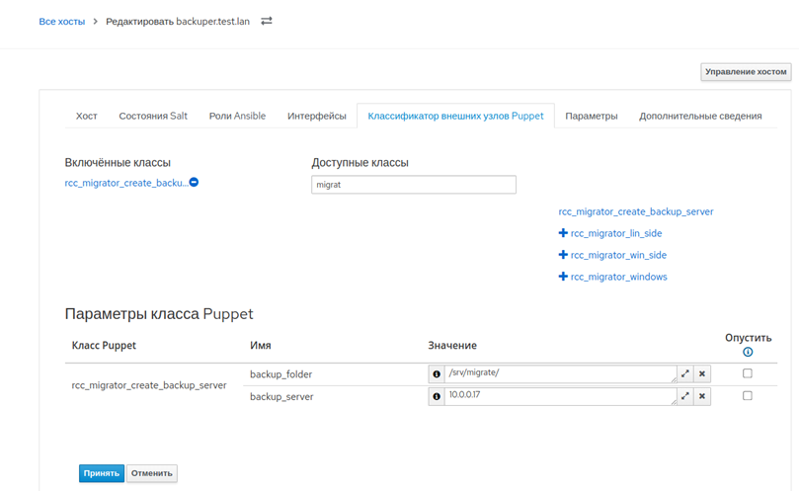Open Управление хостом dropdown button
Image resolution: width=799 pixels, height=491 pixels.
point(746,72)
